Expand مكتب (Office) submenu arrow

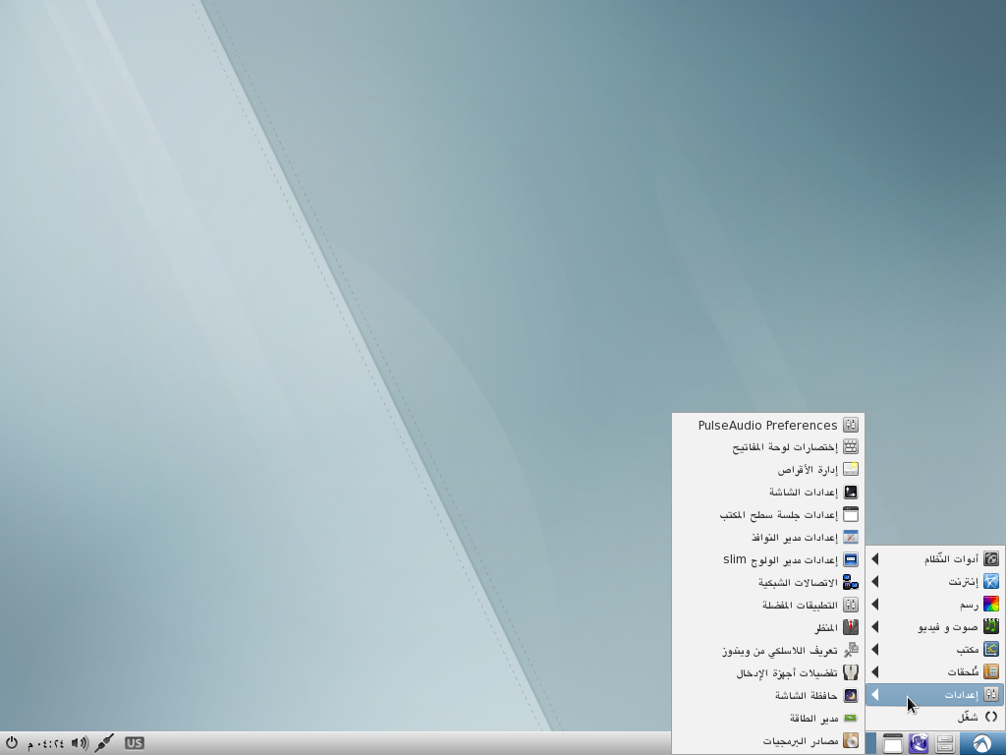[874, 649]
